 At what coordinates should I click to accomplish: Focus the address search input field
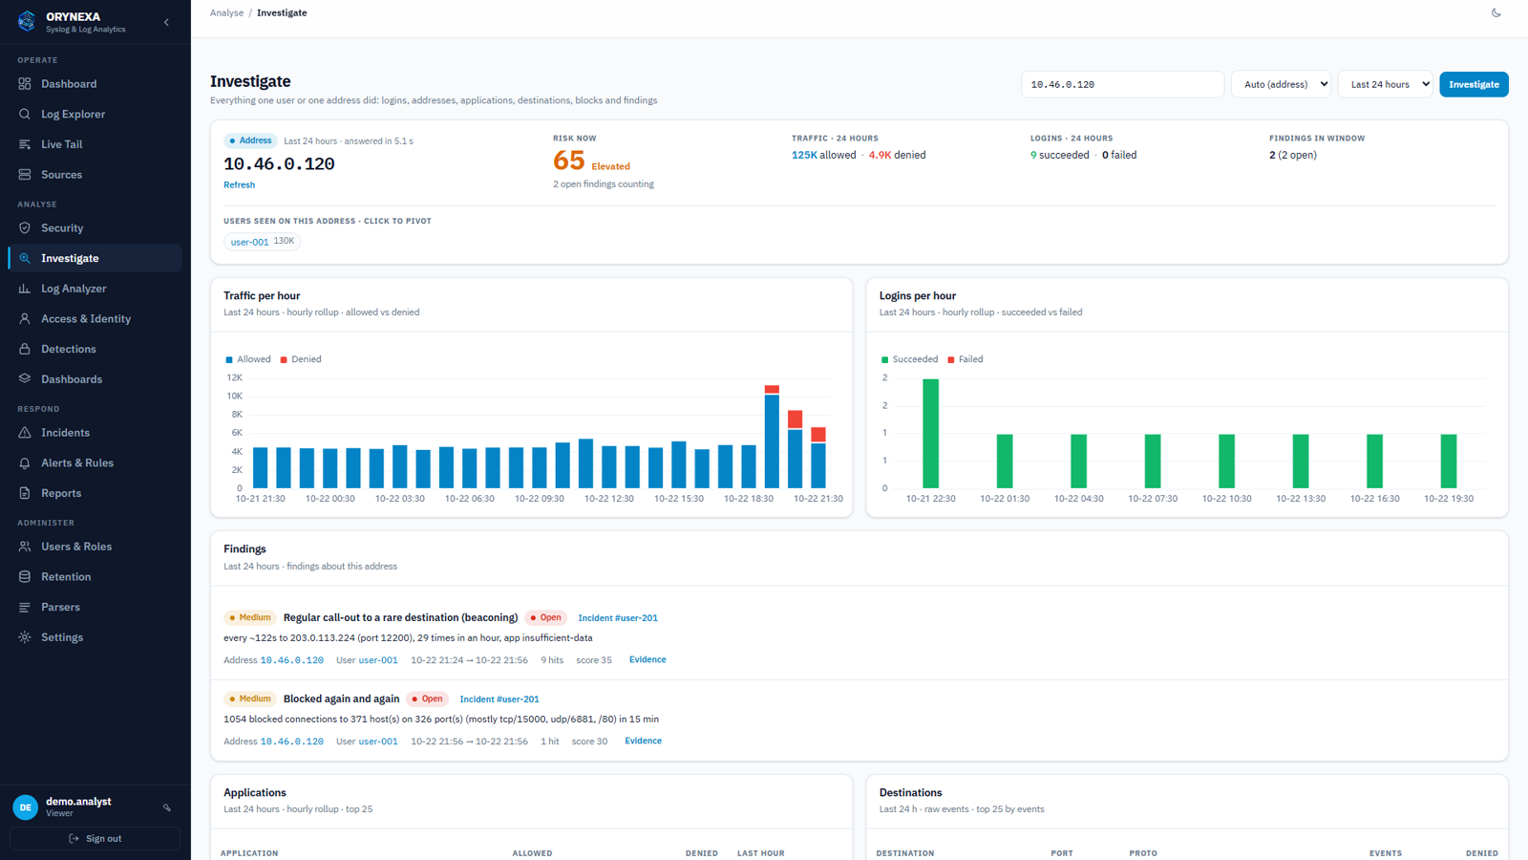pos(1122,84)
